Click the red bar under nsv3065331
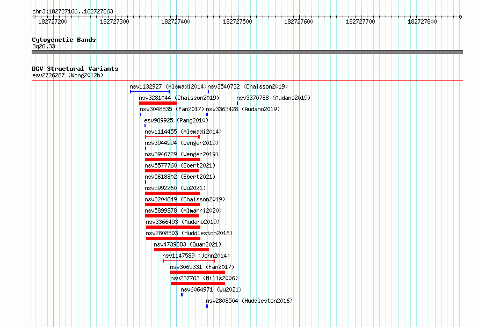 pyautogui.click(x=198, y=272)
